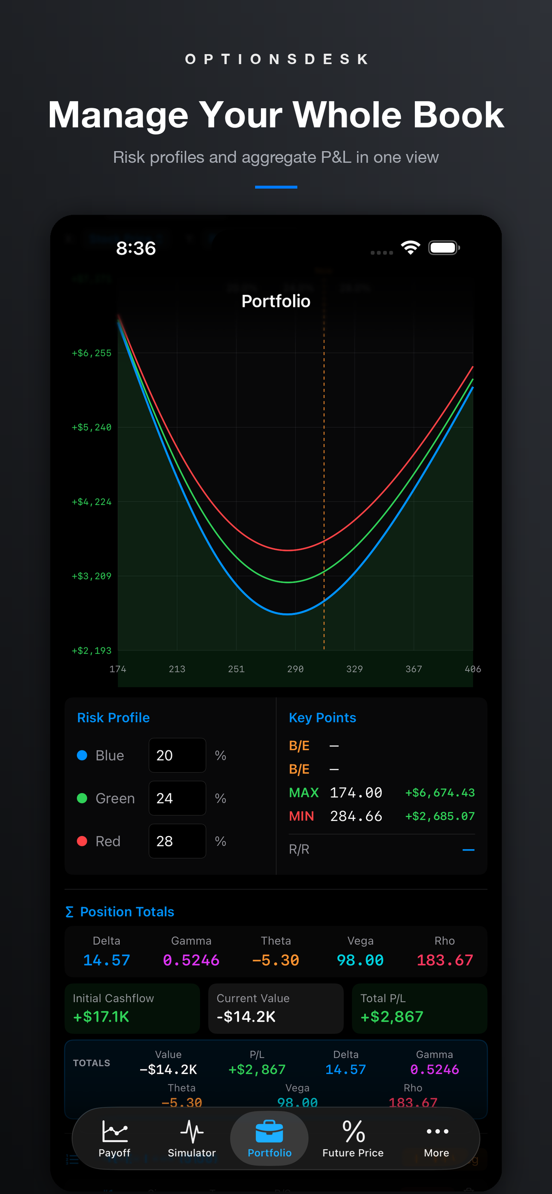Tap the Portfolio tab label
The width and height of the screenshot is (552, 1194).
(x=269, y=1153)
